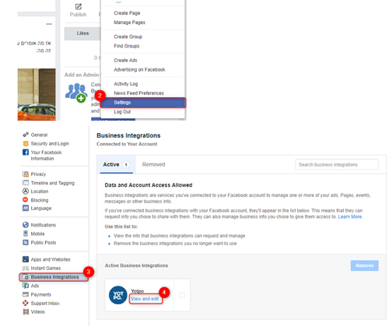
Task: Click the Business Integrations icon
Action: tap(26, 277)
